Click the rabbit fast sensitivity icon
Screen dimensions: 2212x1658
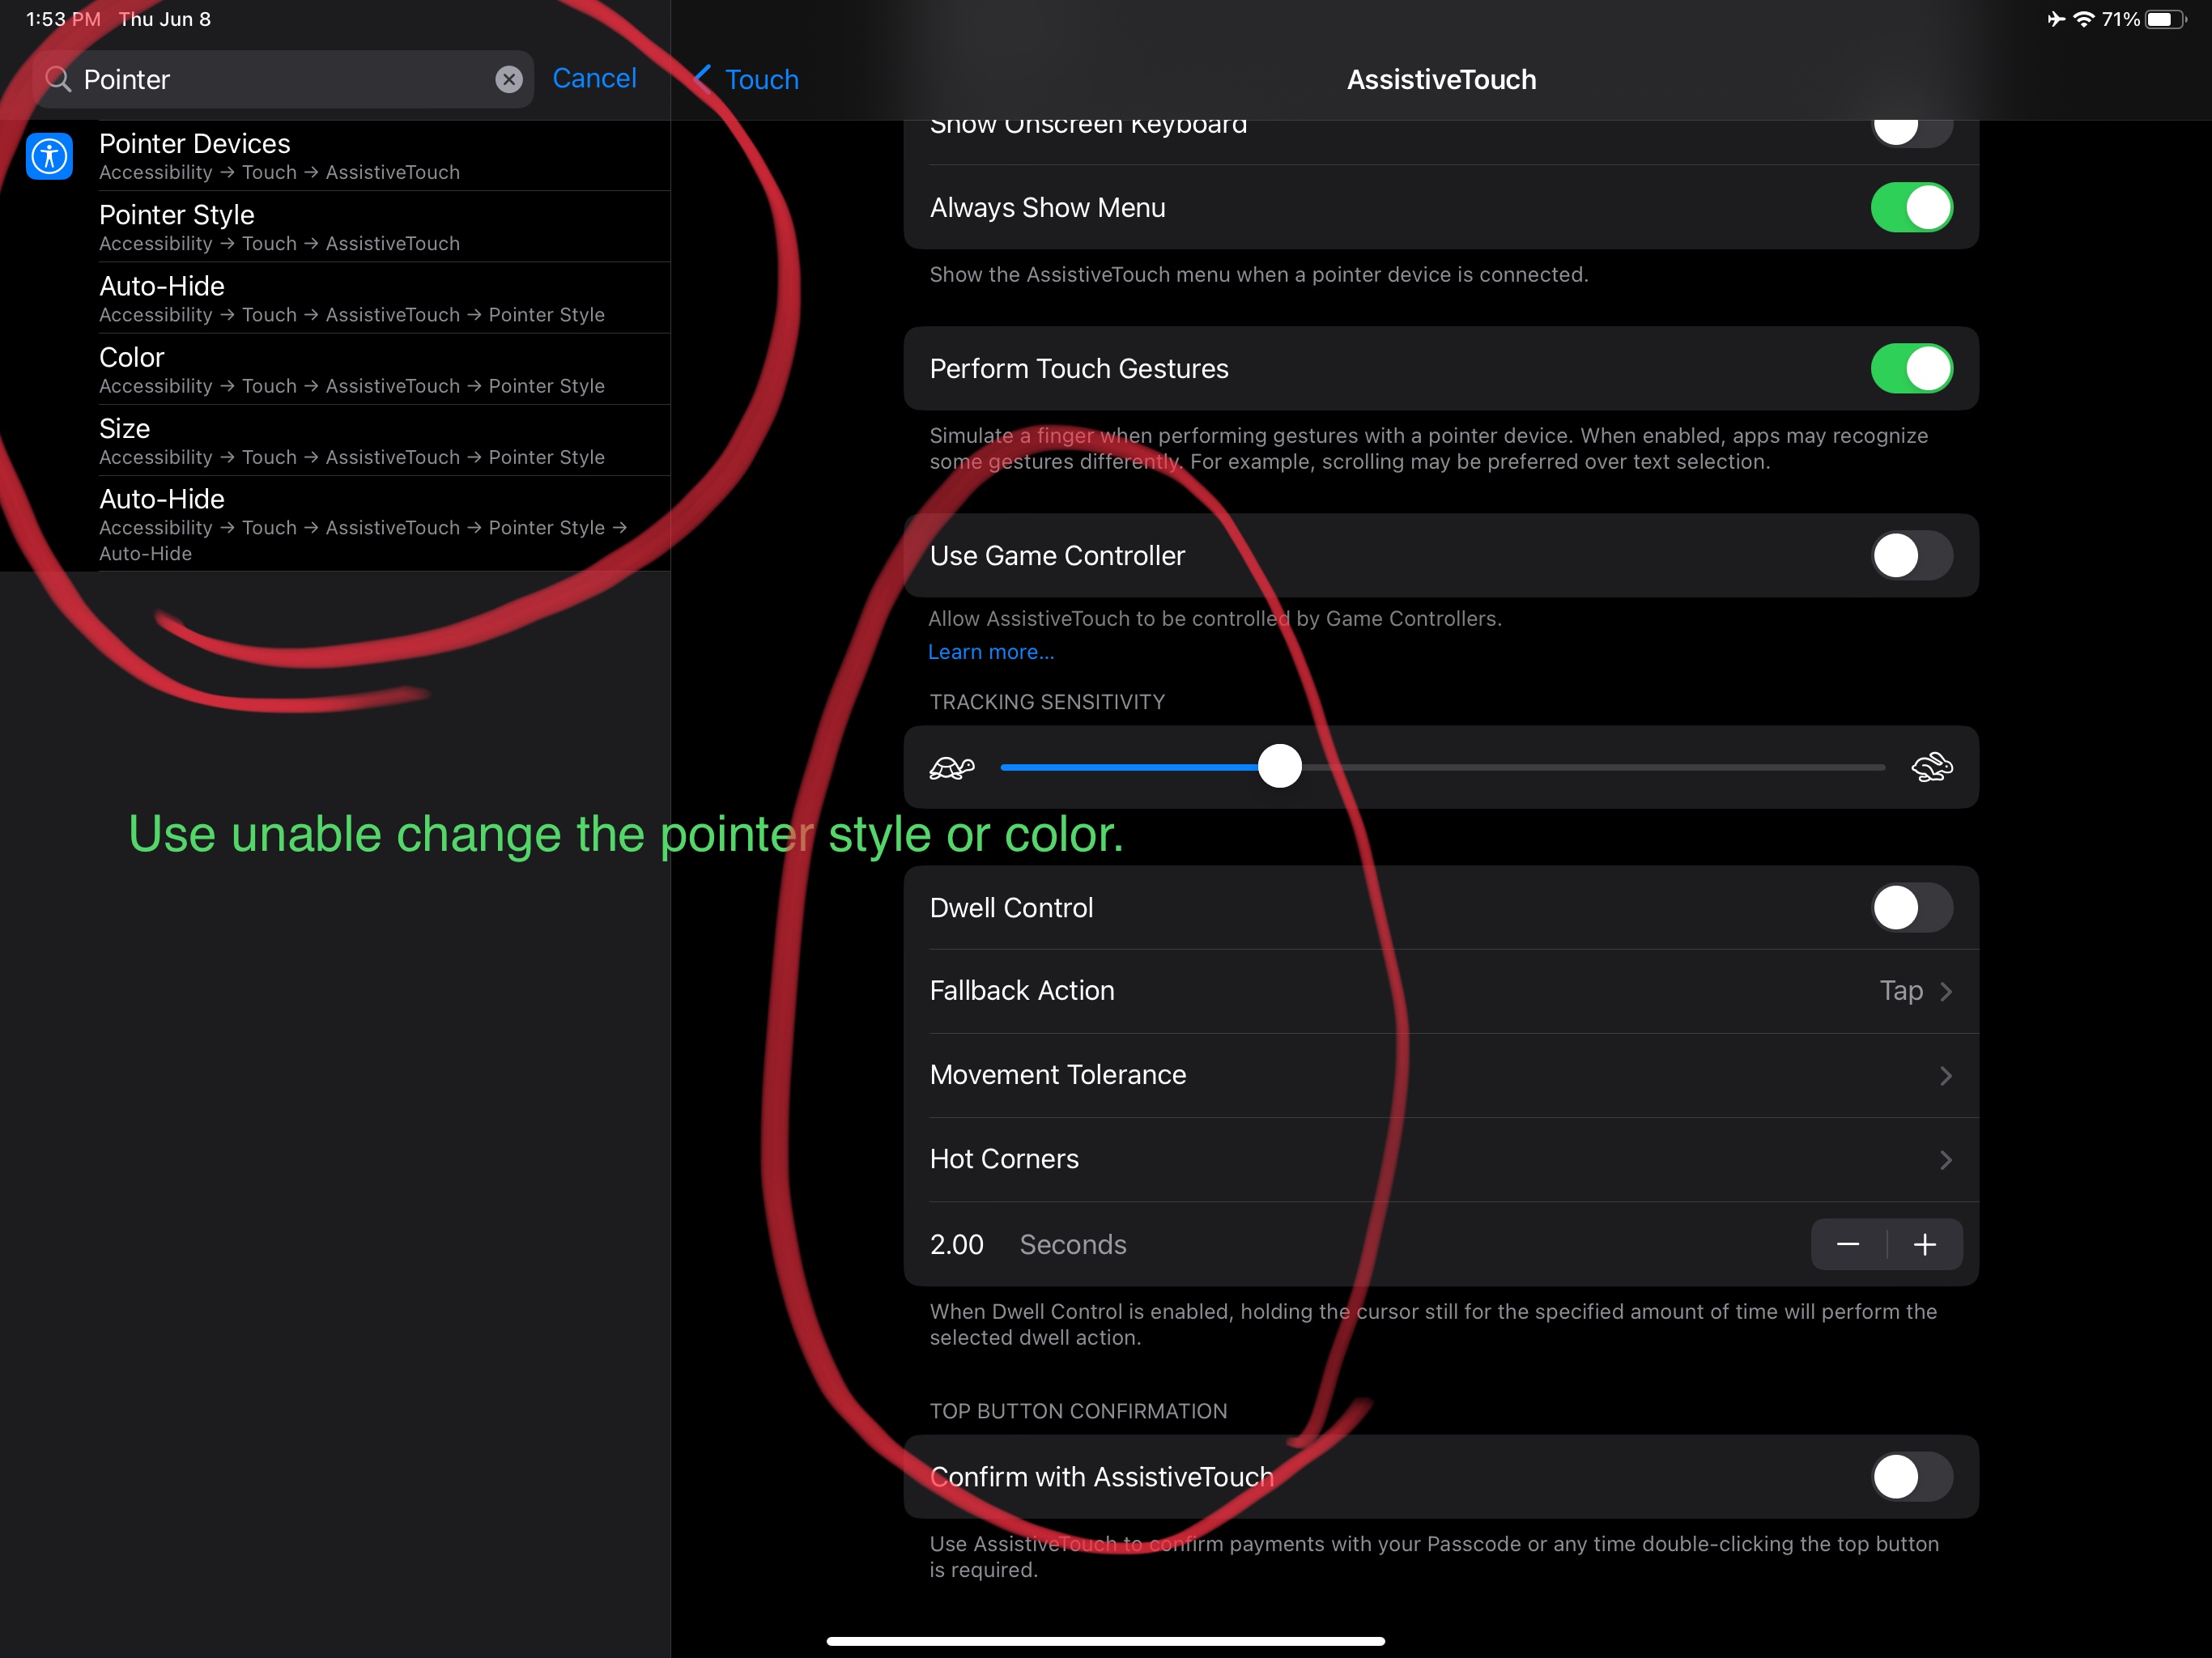click(1931, 767)
